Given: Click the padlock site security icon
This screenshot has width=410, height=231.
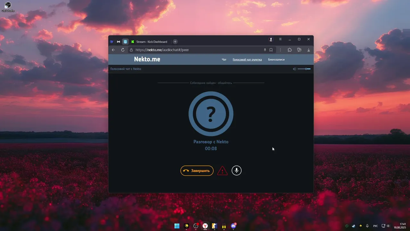Looking at the screenshot, I should click(x=131, y=50).
